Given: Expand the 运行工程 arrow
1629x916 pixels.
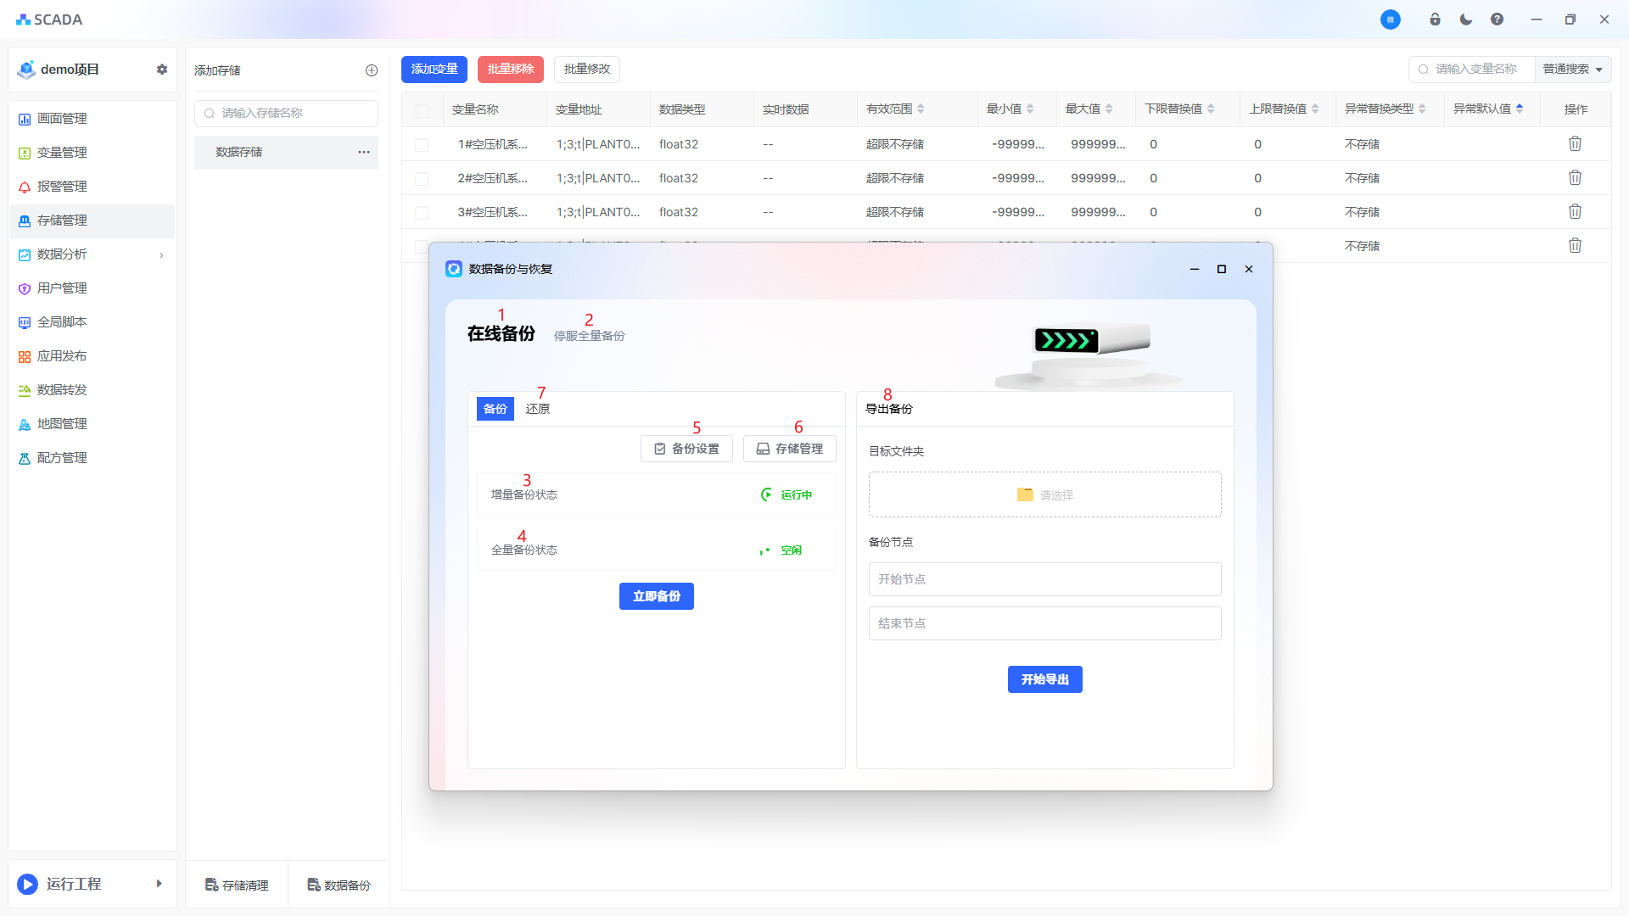Looking at the screenshot, I should click(159, 884).
